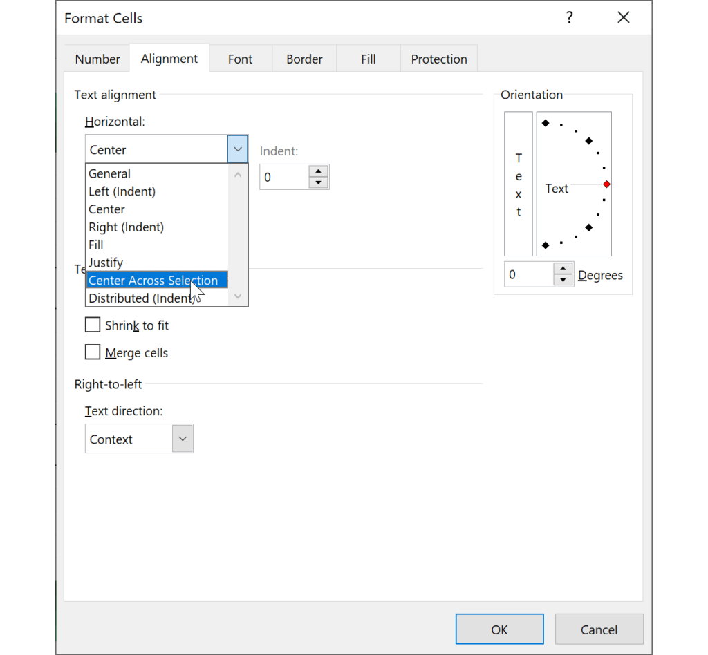
Task: Click the Cancel button
Action: tap(599, 629)
